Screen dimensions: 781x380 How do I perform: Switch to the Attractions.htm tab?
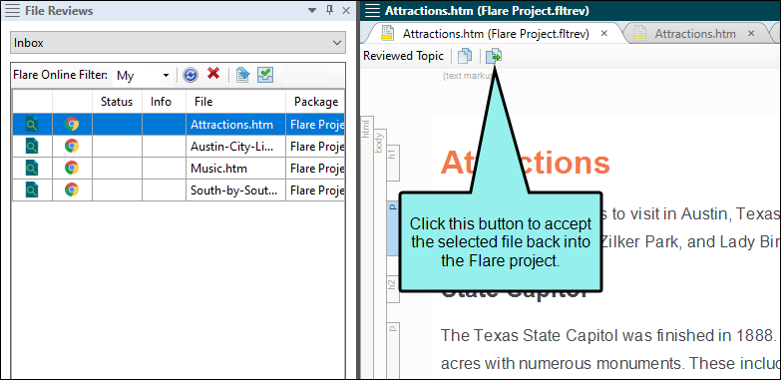[695, 34]
